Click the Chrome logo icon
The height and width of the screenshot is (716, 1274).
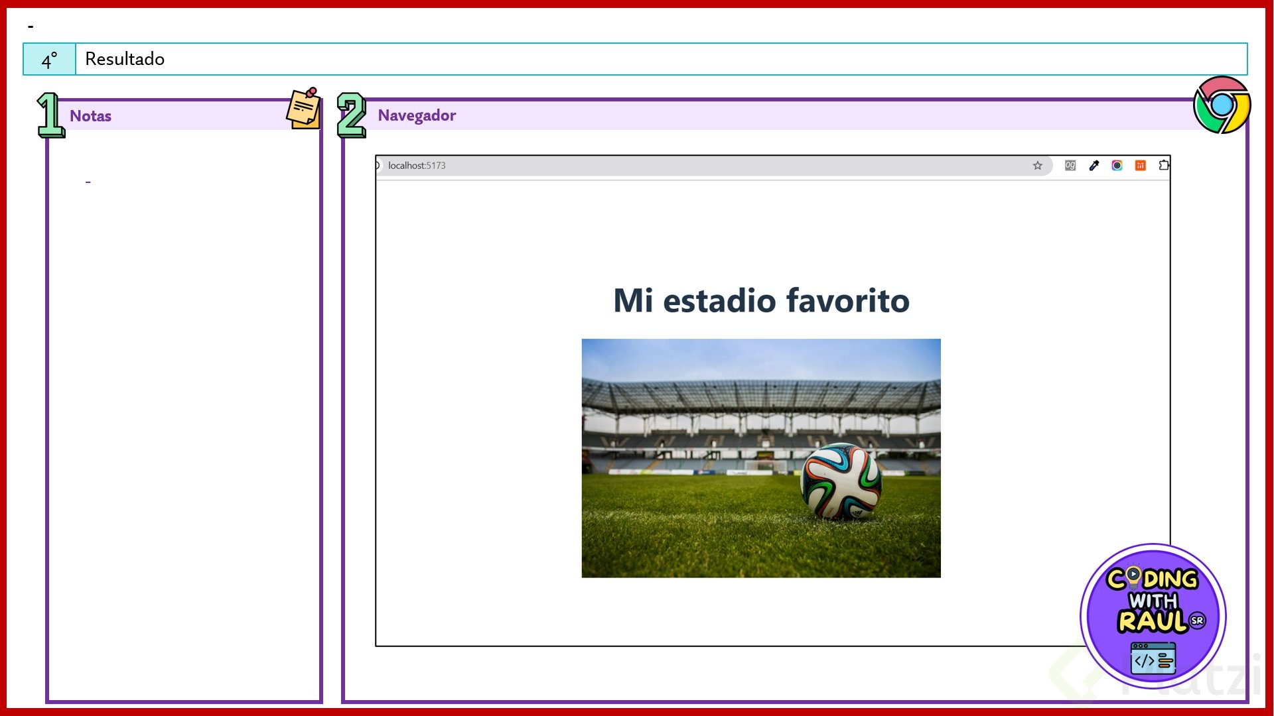click(x=1222, y=105)
